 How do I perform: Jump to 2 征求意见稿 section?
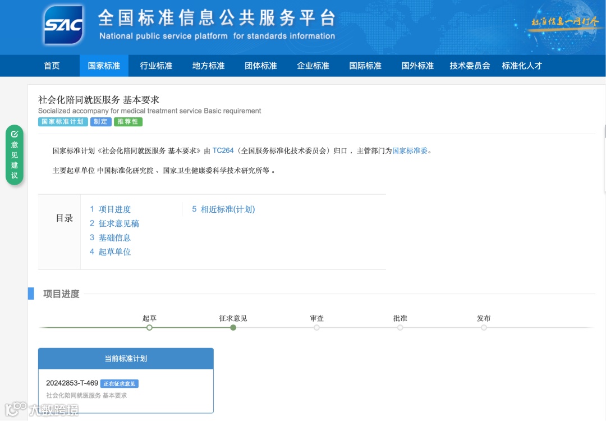(114, 223)
